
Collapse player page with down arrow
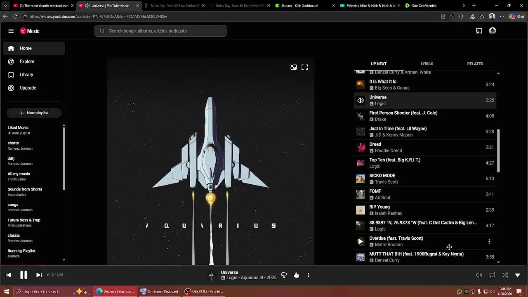tap(518, 275)
